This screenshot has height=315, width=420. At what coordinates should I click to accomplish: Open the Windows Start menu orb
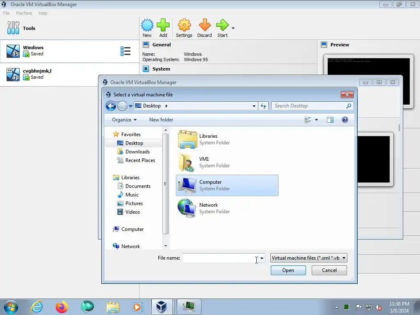tap(11, 307)
